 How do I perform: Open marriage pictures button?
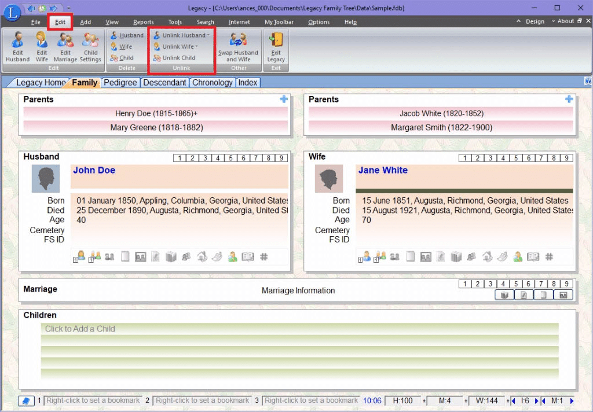563,295
